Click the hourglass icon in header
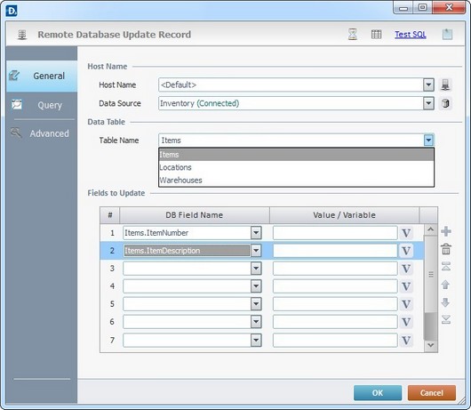471x410 pixels. (x=352, y=35)
